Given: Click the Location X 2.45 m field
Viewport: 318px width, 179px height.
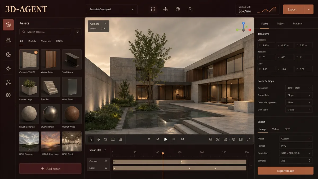Looking at the screenshot, I should tap(266, 45).
